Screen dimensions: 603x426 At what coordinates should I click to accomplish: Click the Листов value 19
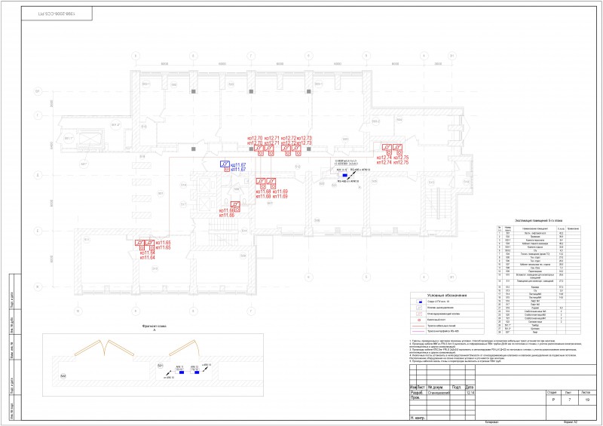[x=587, y=400]
